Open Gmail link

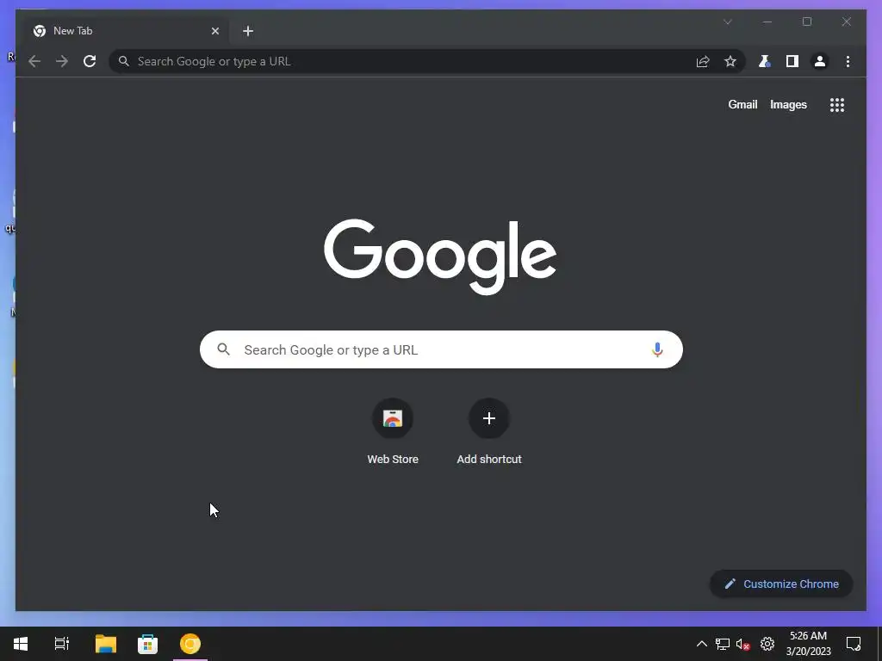point(742,104)
